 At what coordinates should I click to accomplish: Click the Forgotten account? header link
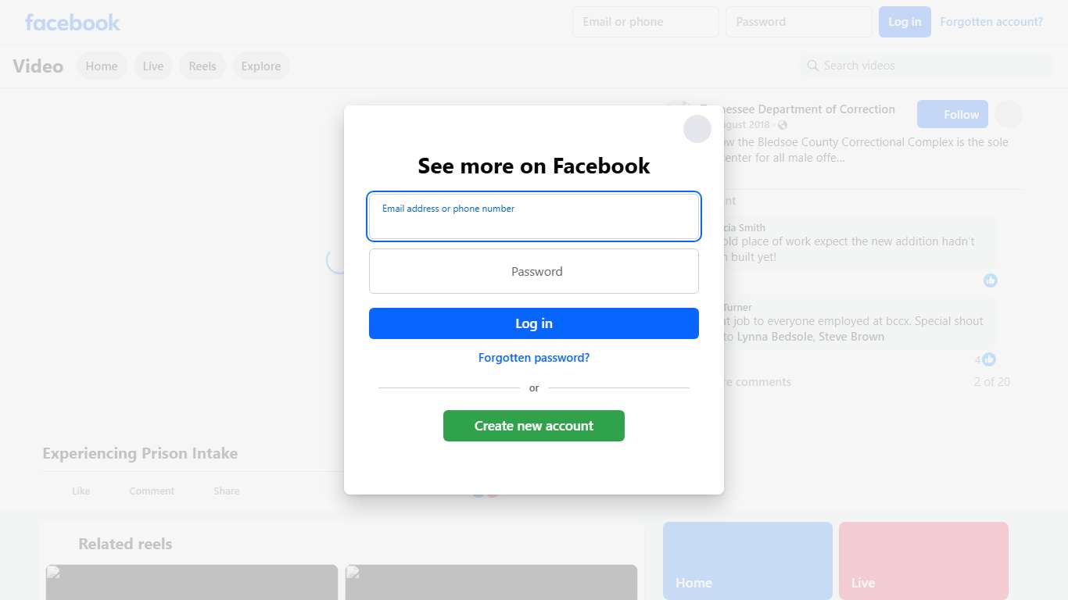coord(991,22)
